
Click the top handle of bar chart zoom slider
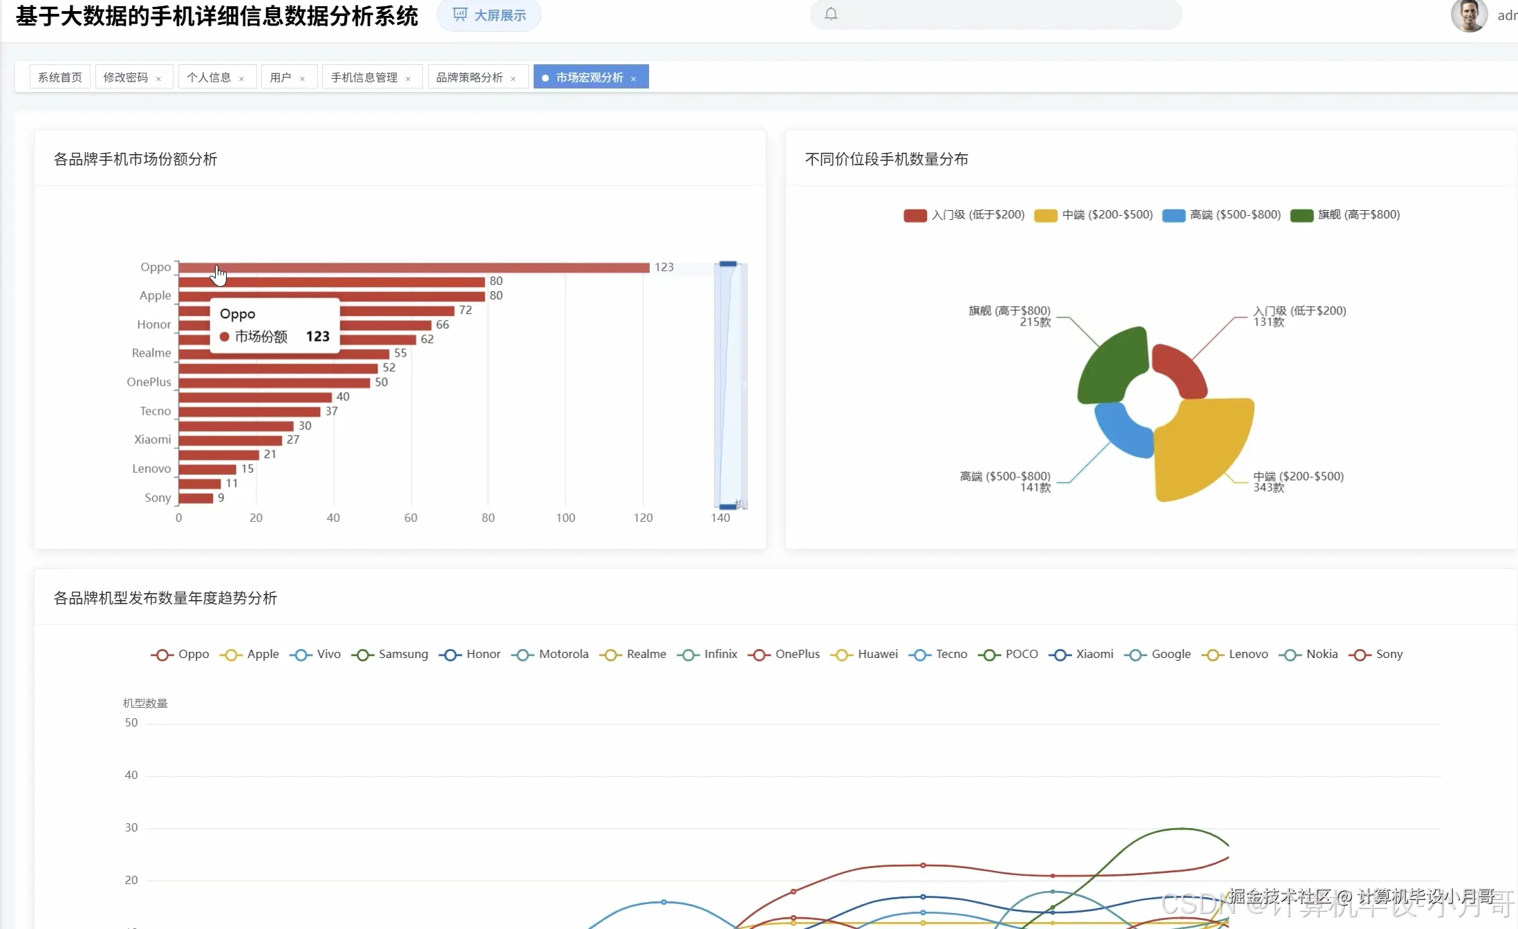coord(728,264)
